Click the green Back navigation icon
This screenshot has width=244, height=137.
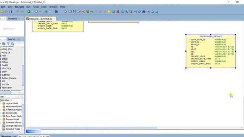pos(29,12)
